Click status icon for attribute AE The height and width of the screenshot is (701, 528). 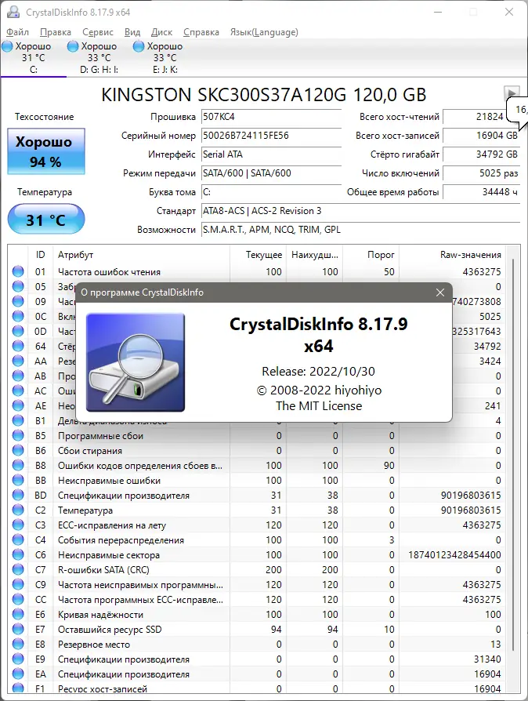[18, 405]
